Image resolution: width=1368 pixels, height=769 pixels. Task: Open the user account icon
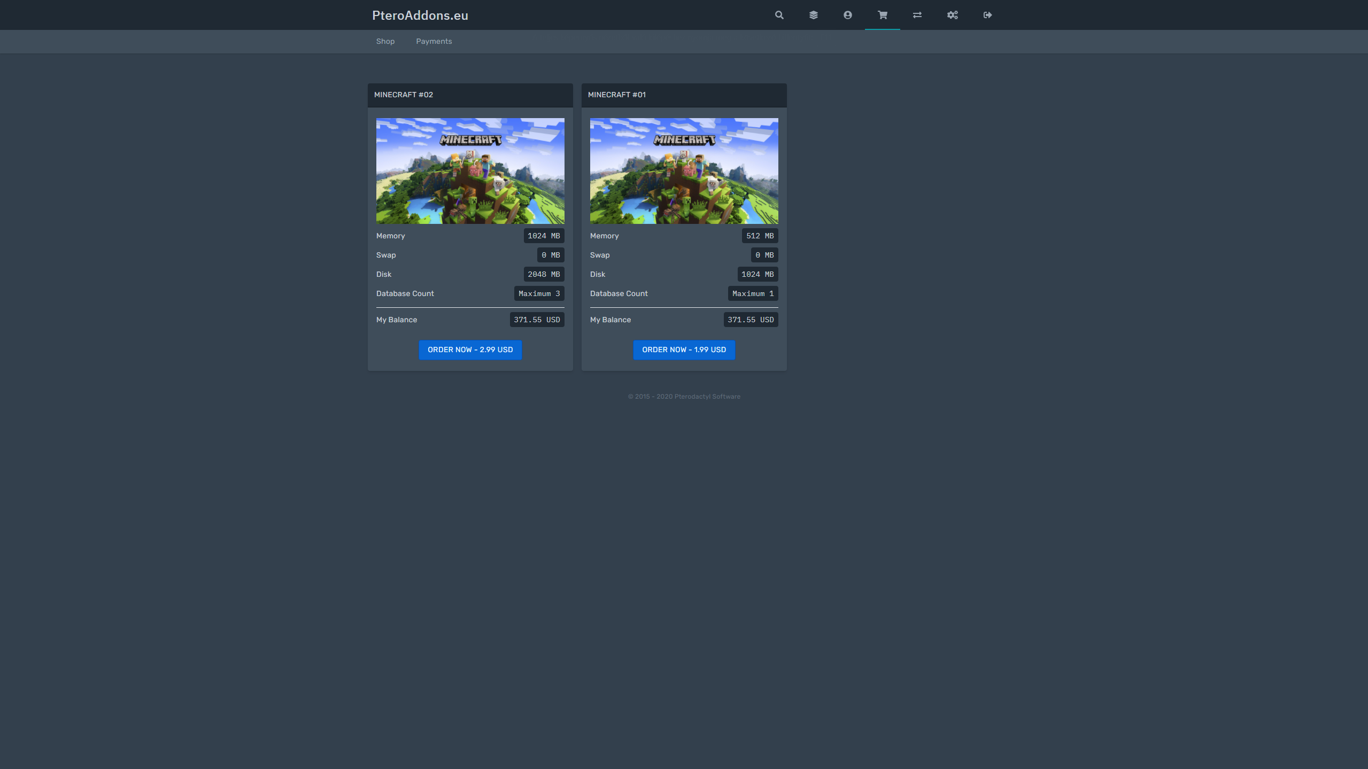click(847, 15)
